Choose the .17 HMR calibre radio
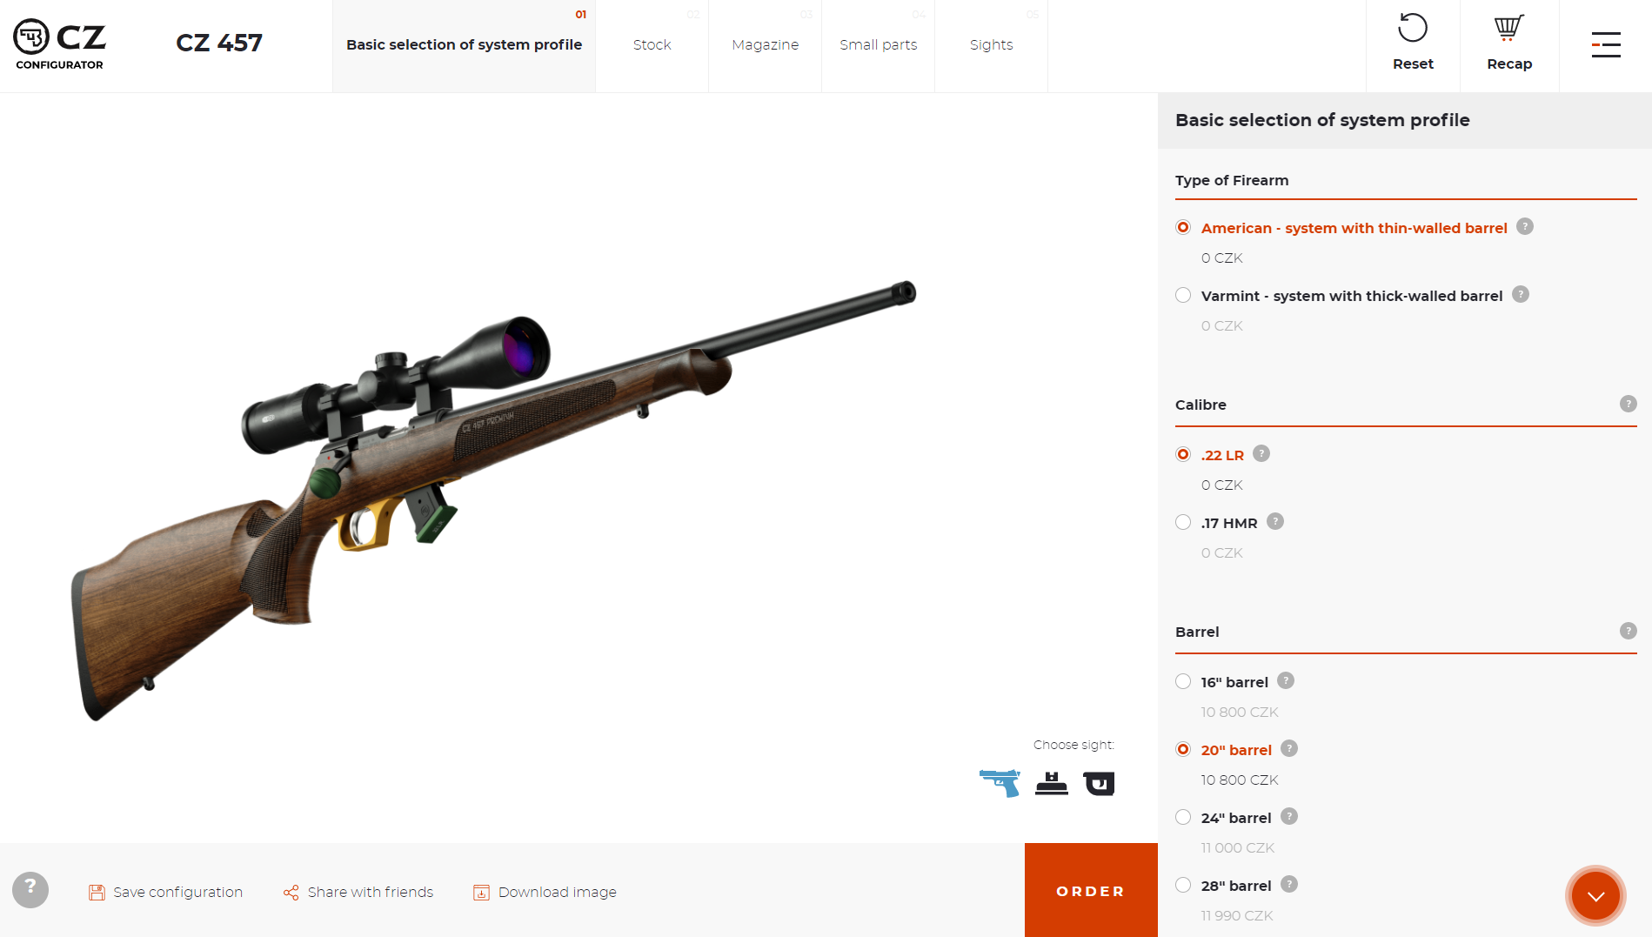1652x937 pixels. (1183, 522)
